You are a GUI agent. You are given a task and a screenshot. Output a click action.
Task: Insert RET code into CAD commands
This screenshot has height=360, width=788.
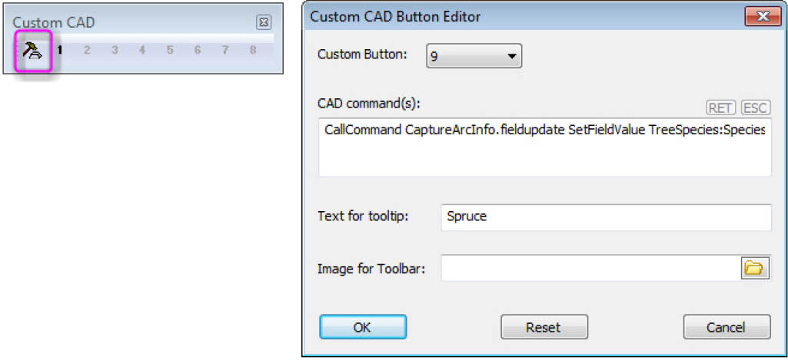click(720, 108)
